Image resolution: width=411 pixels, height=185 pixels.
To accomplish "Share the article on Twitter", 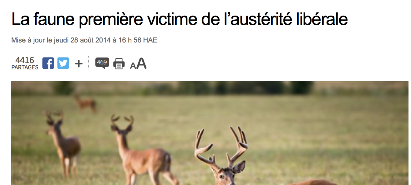I will [x=63, y=63].
